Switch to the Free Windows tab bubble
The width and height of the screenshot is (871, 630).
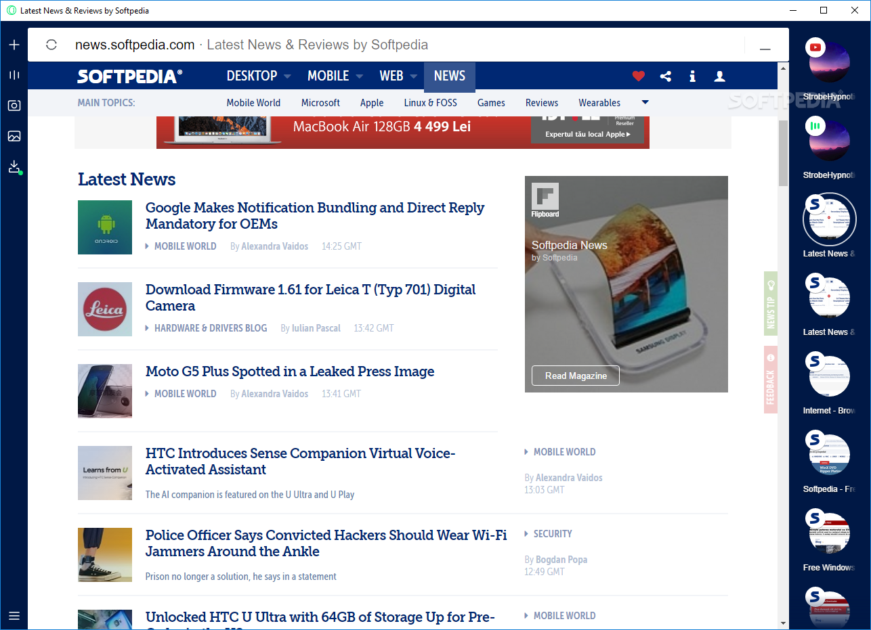[x=829, y=533]
